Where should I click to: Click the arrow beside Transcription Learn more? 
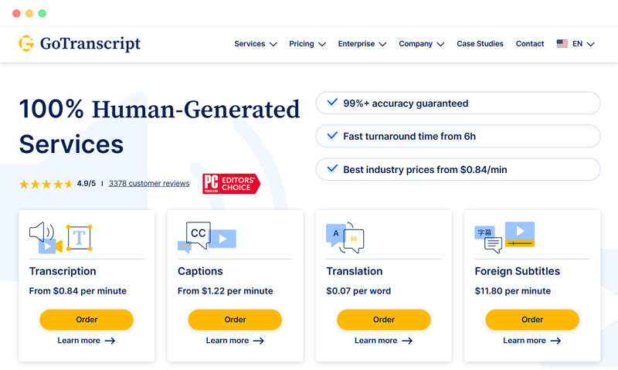tap(110, 341)
